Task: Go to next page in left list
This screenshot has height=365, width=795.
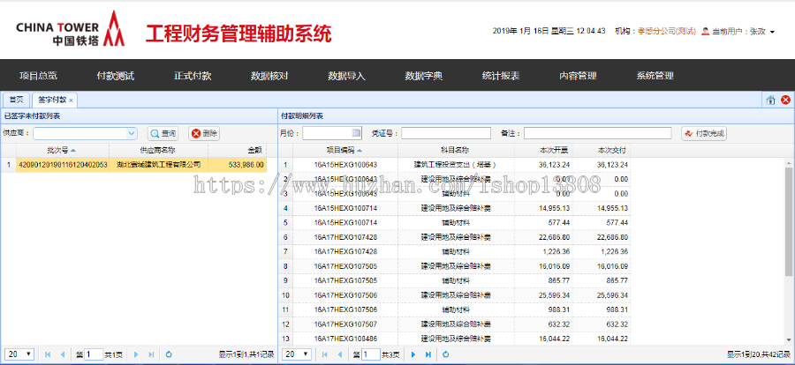Action: point(136,354)
